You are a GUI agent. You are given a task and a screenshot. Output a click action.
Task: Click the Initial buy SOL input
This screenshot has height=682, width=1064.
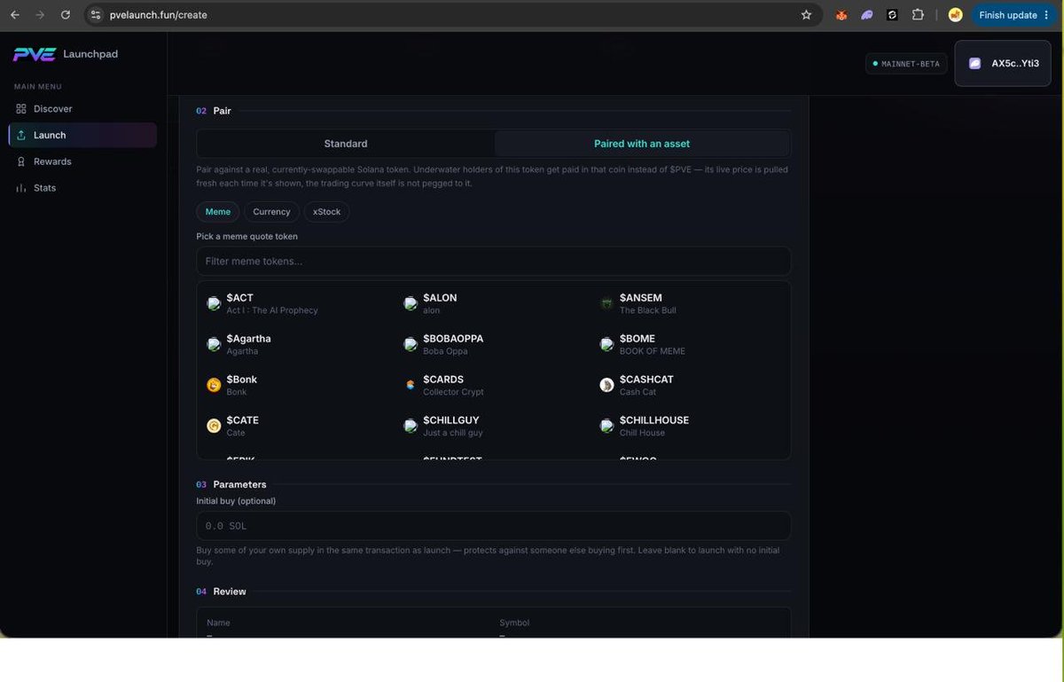pyautogui.click(x=493, y=526)
